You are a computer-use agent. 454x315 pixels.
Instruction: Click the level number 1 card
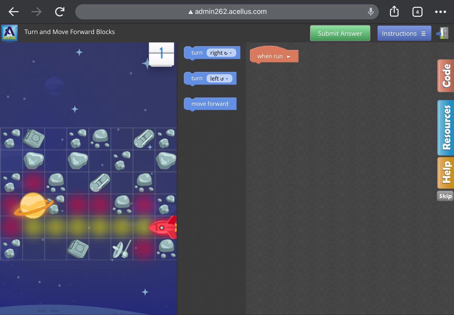point(161,54)
